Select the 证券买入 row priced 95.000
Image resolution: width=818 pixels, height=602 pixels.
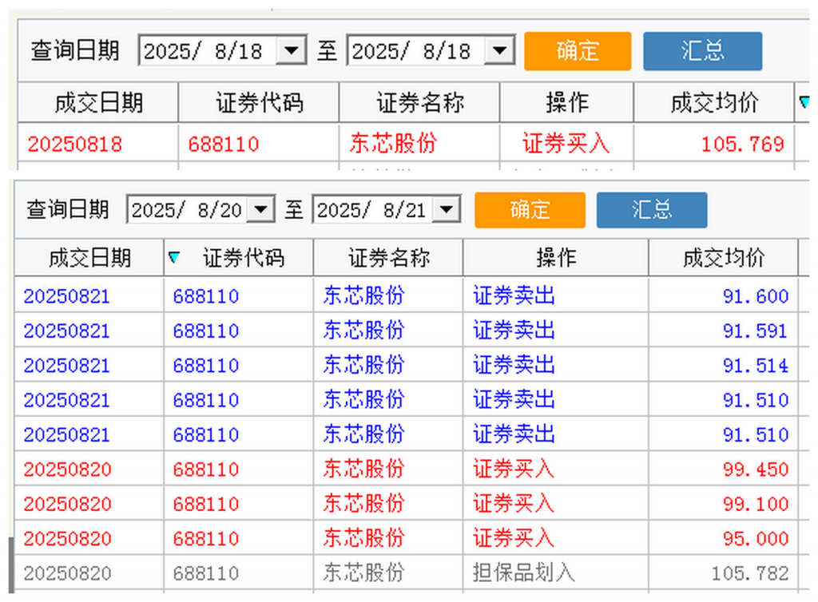click(399, 538)
